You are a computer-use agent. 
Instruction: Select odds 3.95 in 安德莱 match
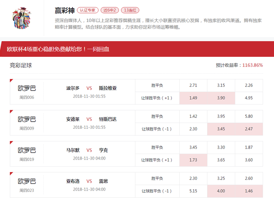[221, 117]
